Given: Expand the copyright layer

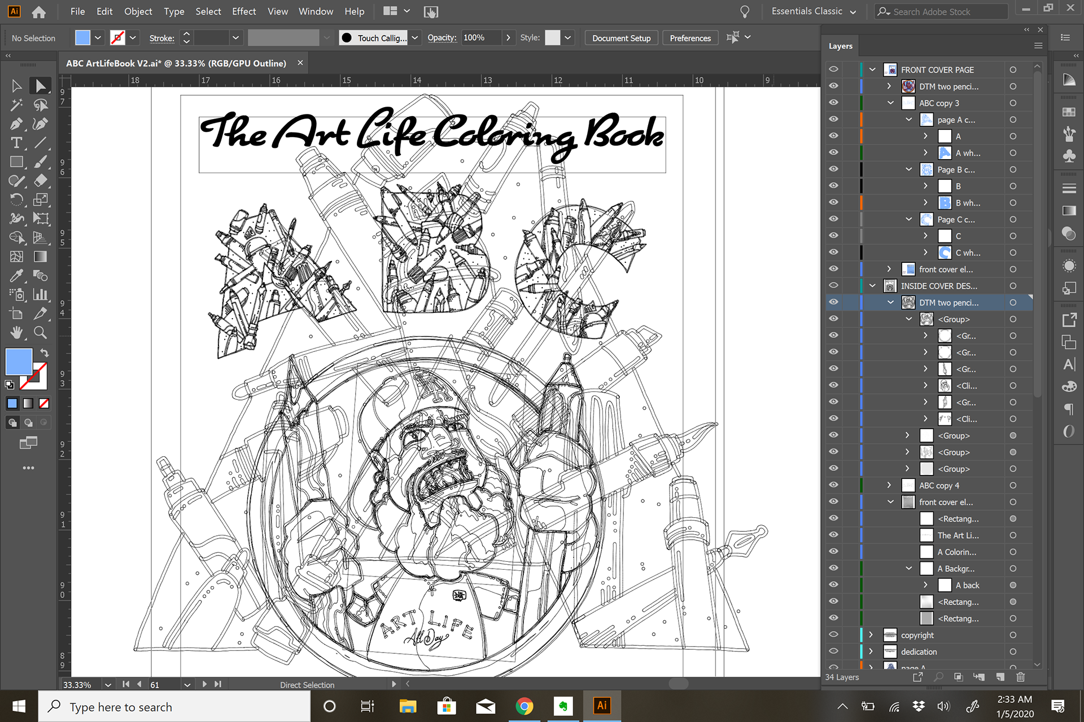Looking at the screenshot, I should [871, 635].
